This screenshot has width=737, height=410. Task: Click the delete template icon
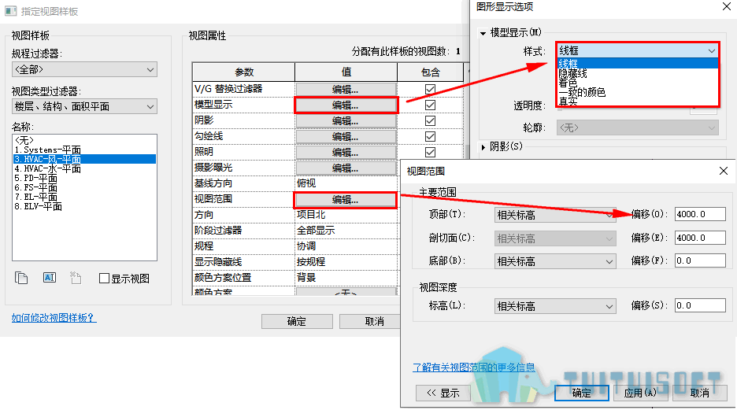[x=76, y=278]
